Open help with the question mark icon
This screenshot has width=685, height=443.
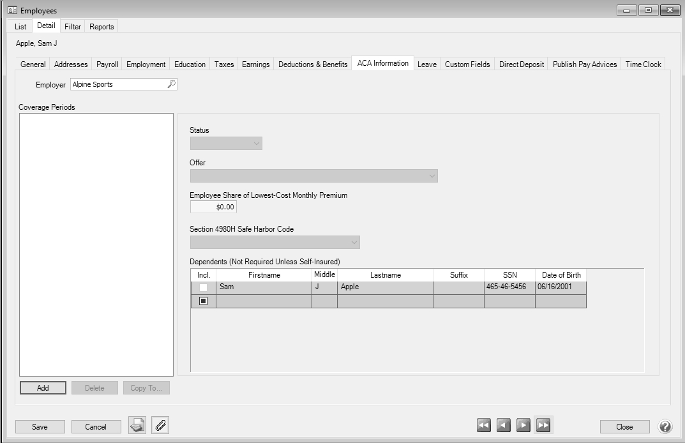[665, 426]
